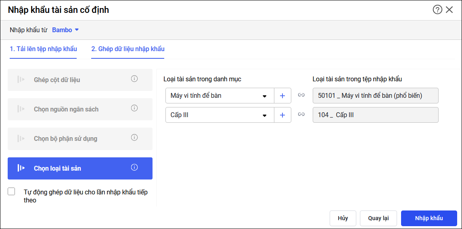Open the Cấp III asset type dropdown

(x=220, y=115)
